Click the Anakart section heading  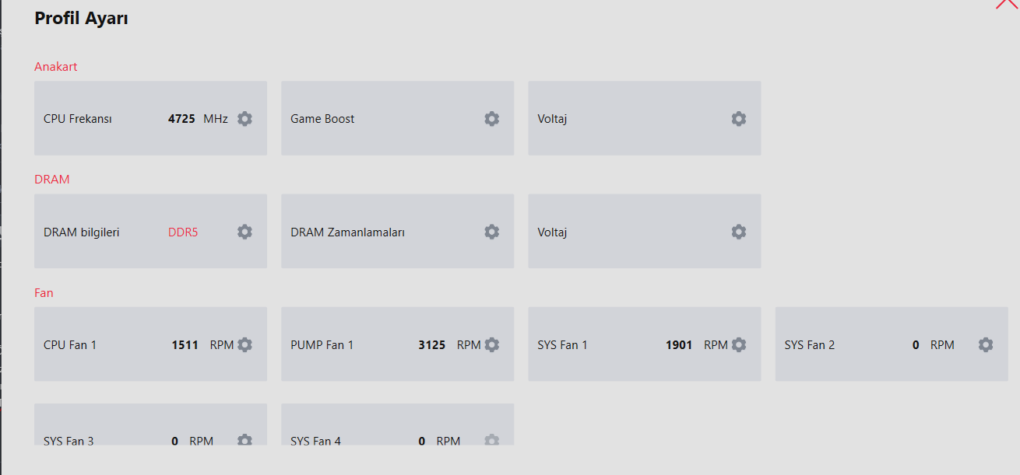(x=55, y=67)
